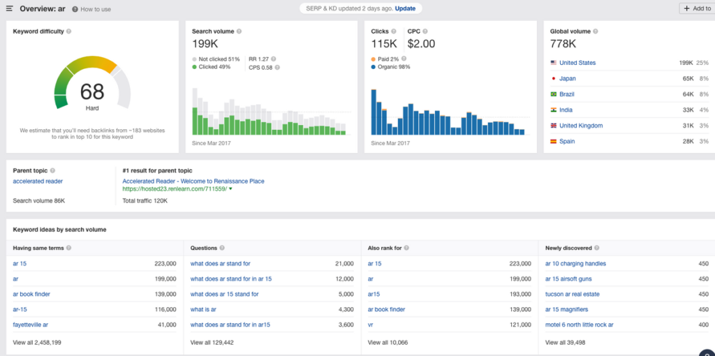Click the Paid 2% info icon
The width and height of the screenshot is (715, 356).
[404, 59]
